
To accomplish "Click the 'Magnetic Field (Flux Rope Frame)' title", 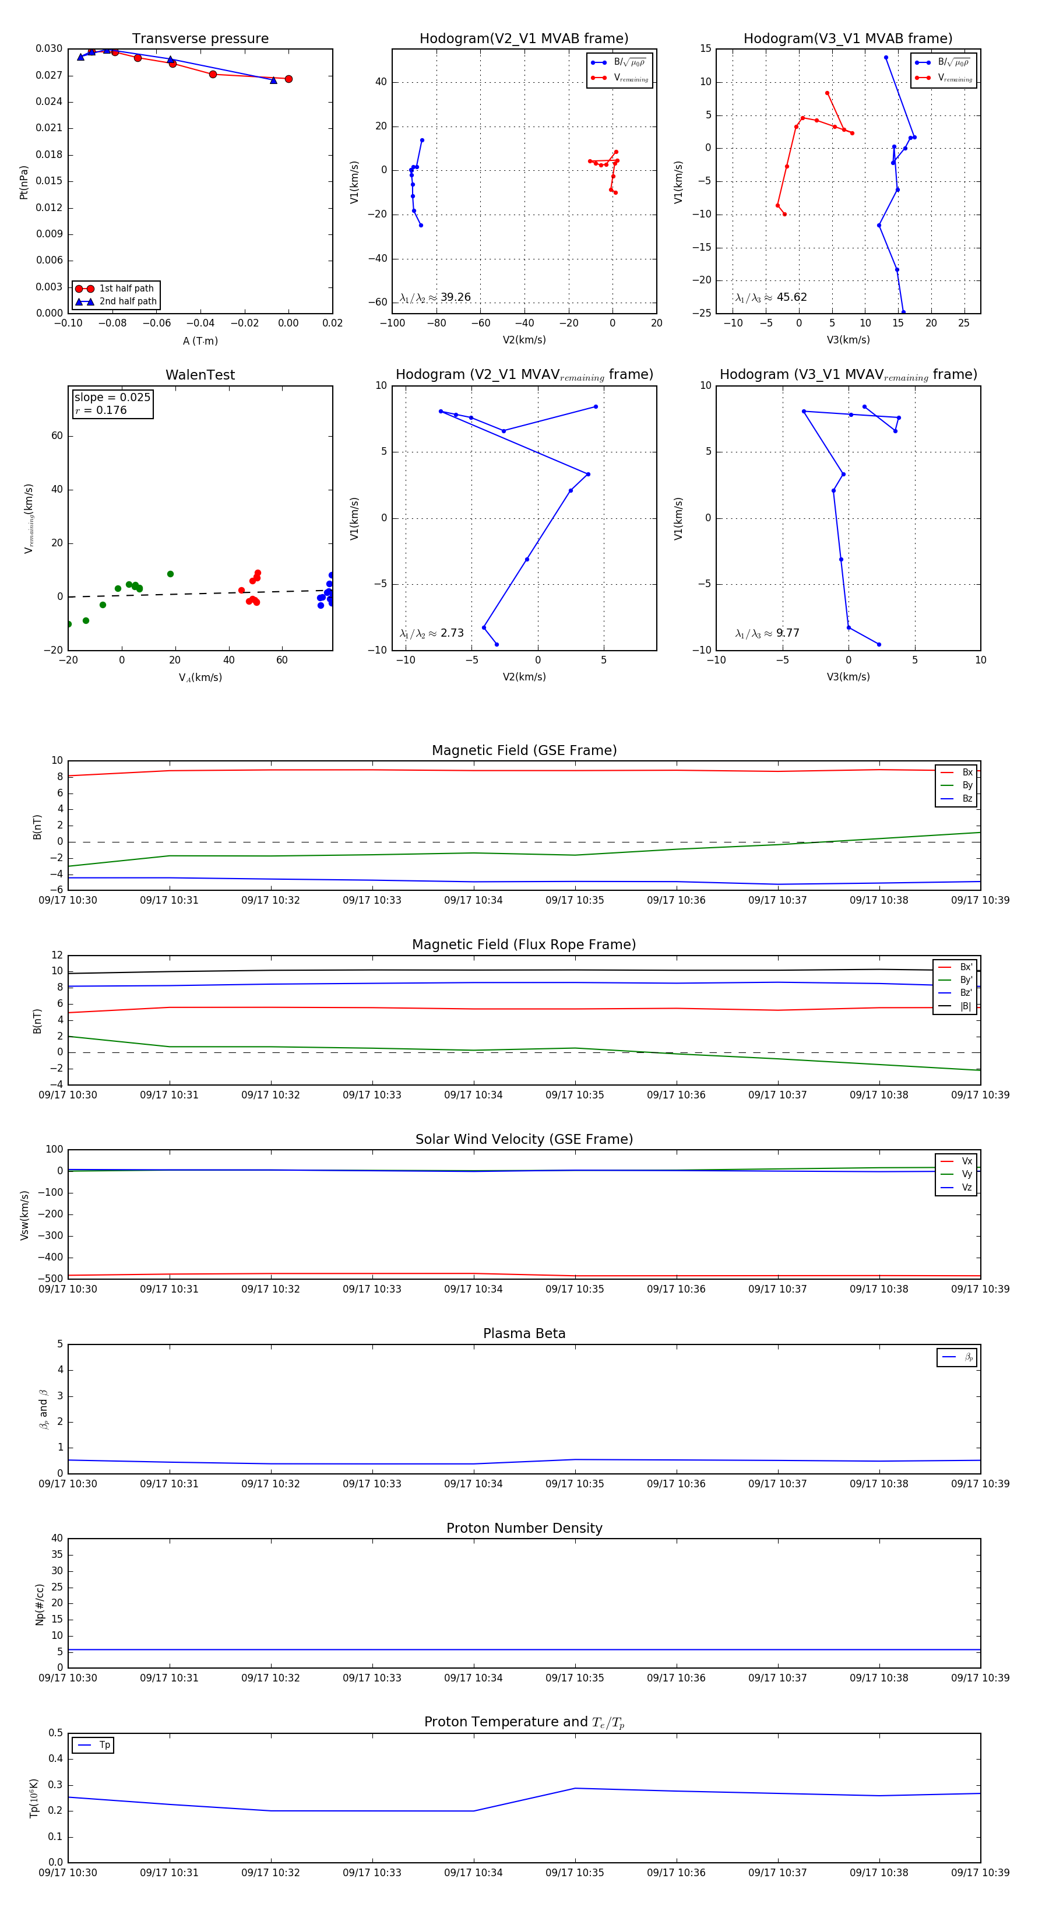I will click(x=524, y=945).
